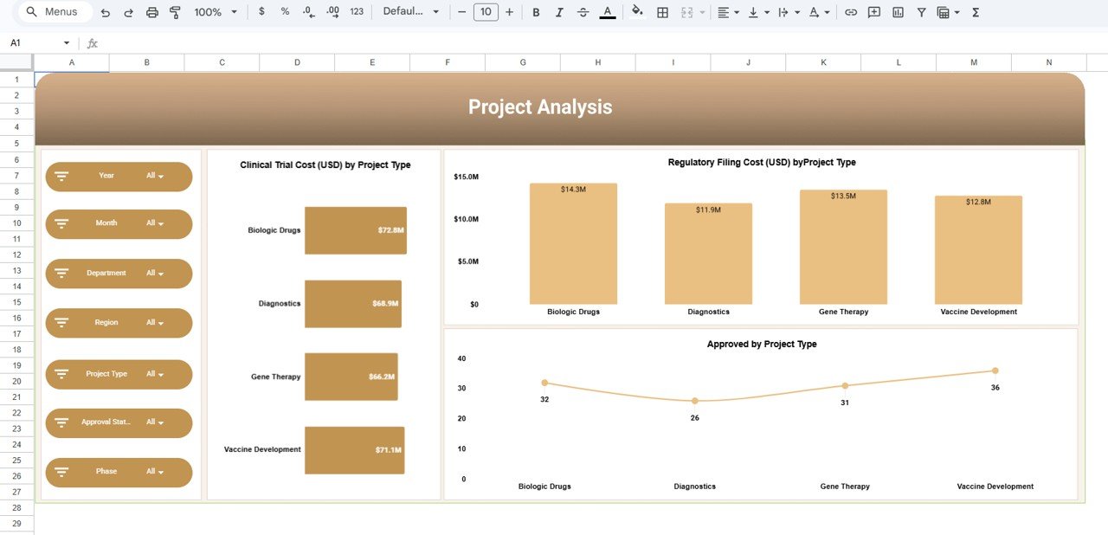The width and height of the screenshot is (1108, 535).
Task: Toggle italic formatting
Action: 558,12
